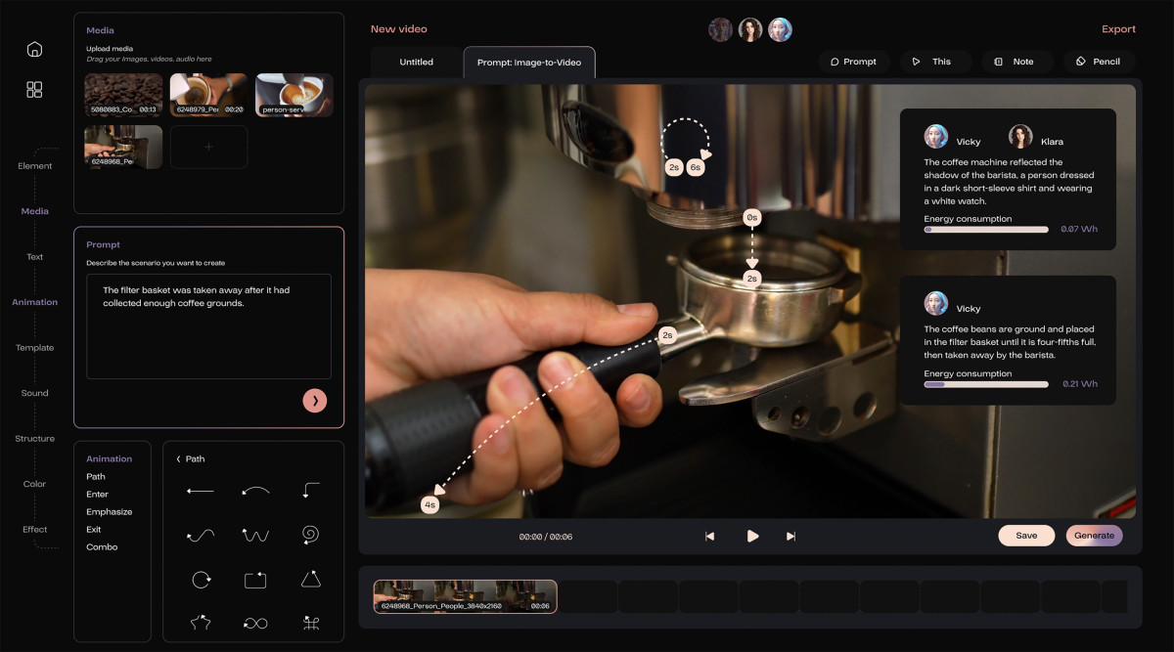Click the Export link
This screenshot has height=652, width=1174.
(1118, 29)
